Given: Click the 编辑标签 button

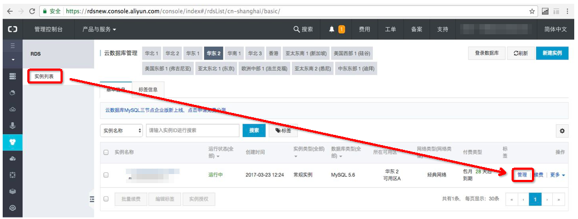Looking at the screenshot, I should pos(165,199).
